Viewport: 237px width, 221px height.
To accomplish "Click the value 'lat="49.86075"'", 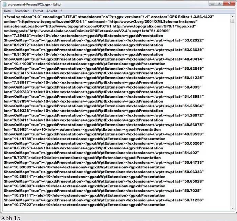I will [x=189, y=125].
